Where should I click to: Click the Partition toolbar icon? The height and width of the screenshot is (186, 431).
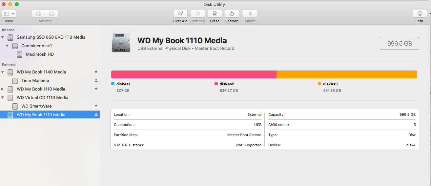(197, 14)
